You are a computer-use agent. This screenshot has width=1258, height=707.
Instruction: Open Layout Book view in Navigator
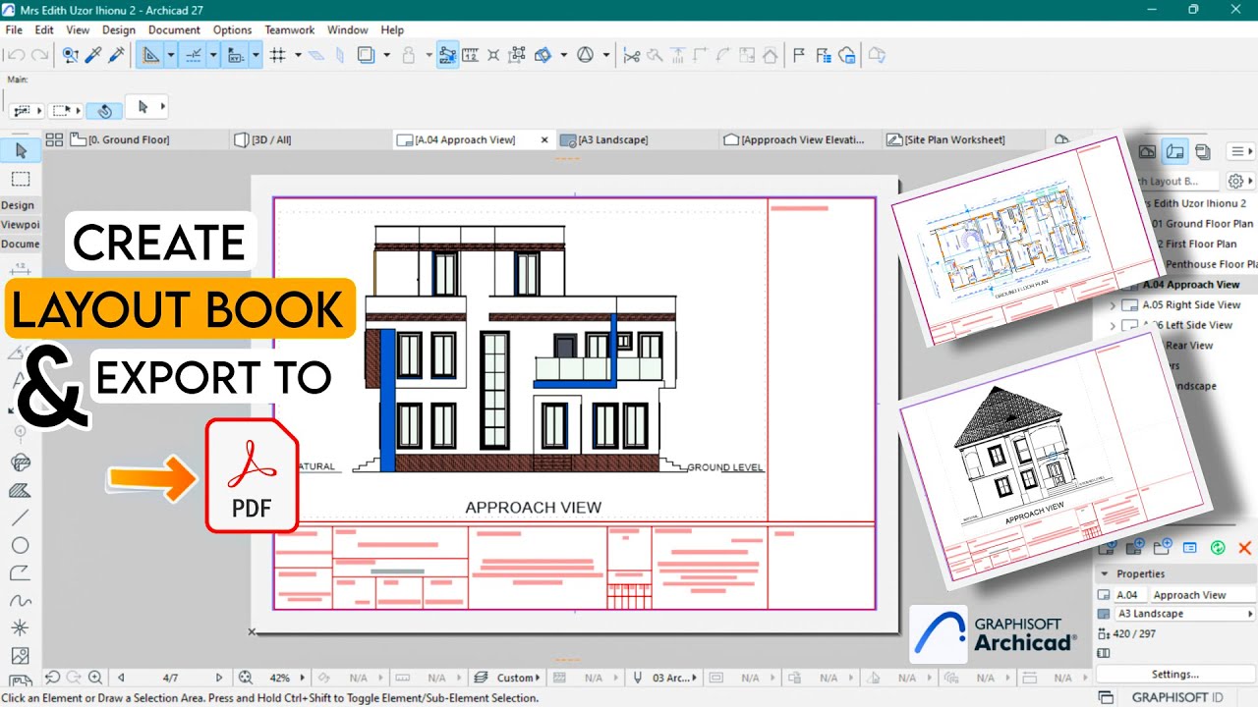click(1174, 151)
